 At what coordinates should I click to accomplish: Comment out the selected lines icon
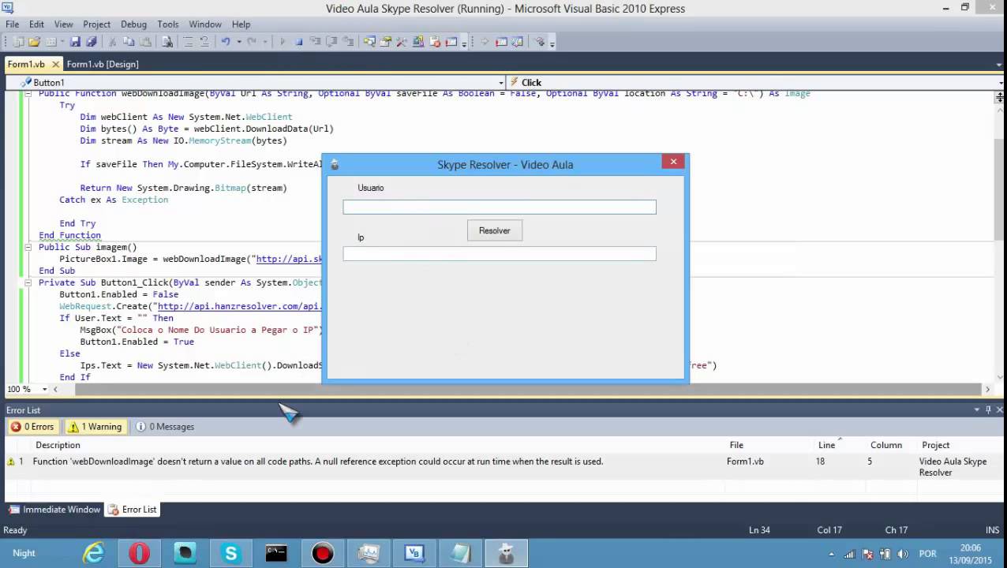(x=188, y=42)
